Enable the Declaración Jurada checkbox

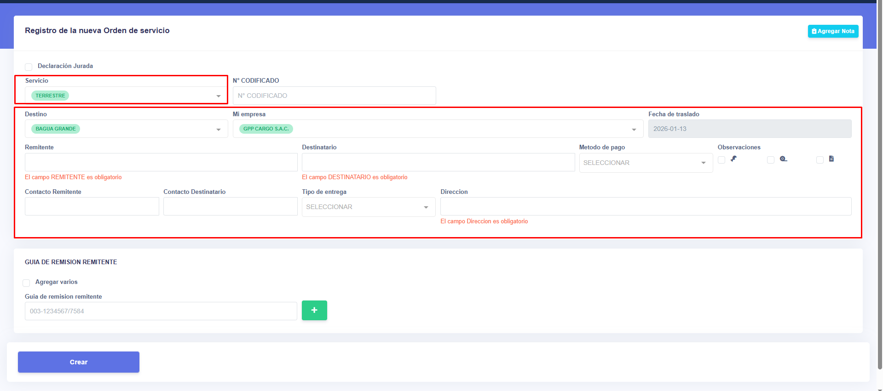coord(29,67)
